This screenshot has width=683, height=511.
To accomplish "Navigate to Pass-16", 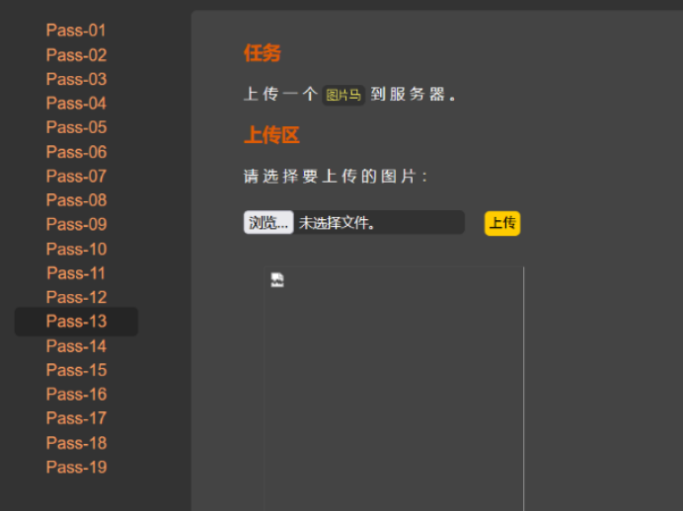I will 76,395.
